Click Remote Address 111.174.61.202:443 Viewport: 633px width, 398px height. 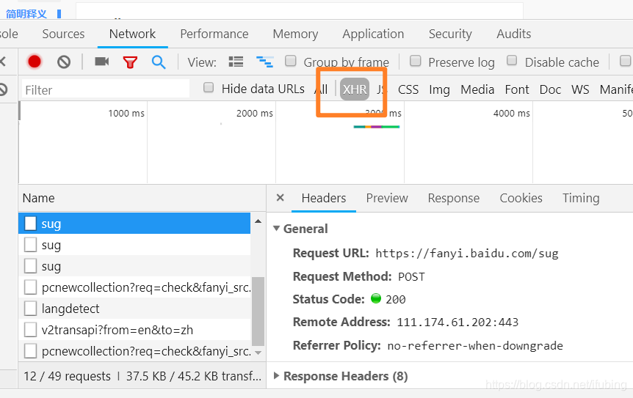click(x=457, y=323)
